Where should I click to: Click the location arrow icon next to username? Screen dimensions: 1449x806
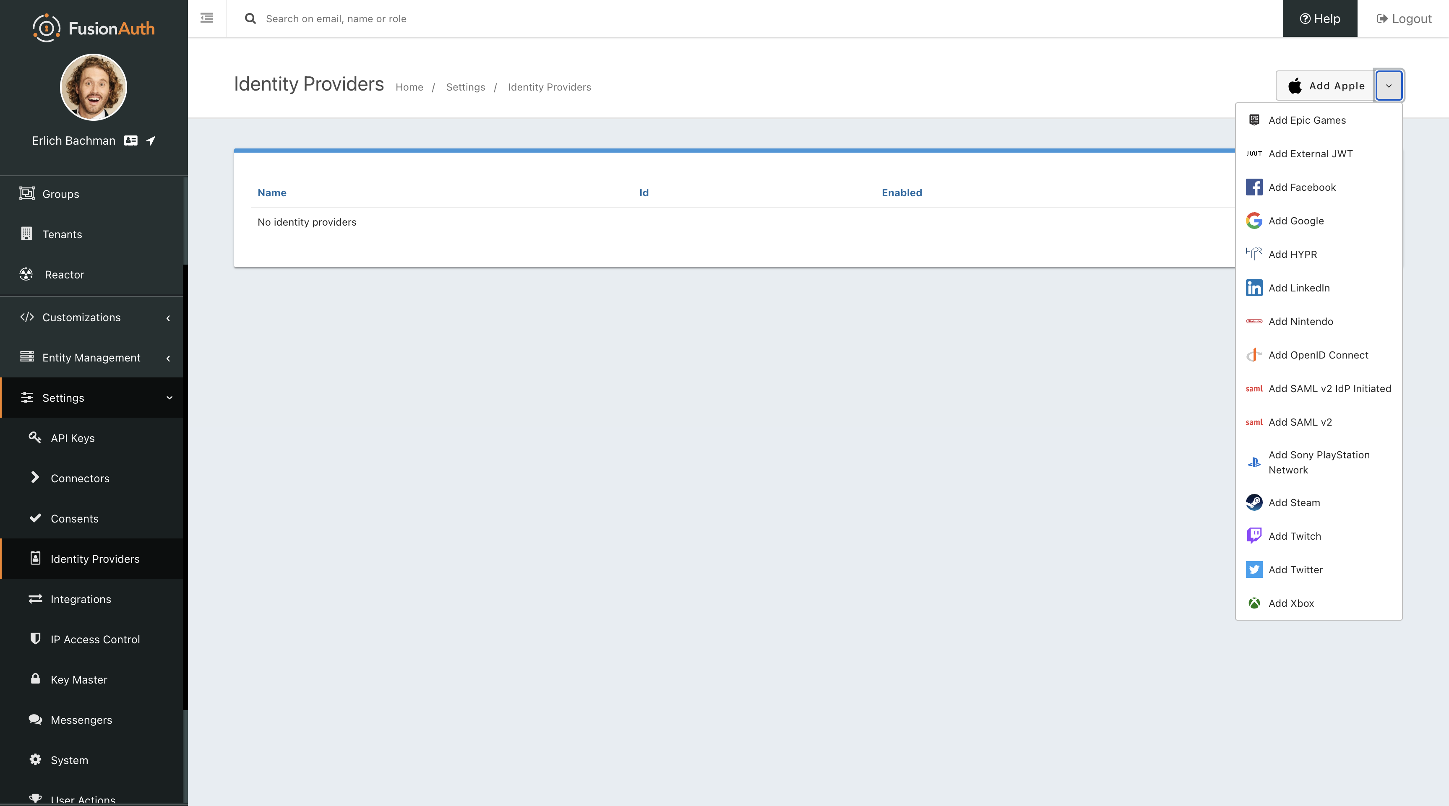click(x=151, y=140)
